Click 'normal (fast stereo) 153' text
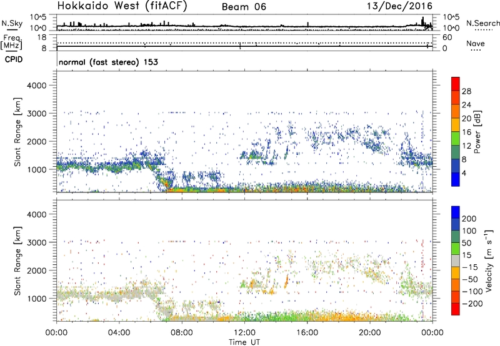Screen dimensions: 500x346 108,62
